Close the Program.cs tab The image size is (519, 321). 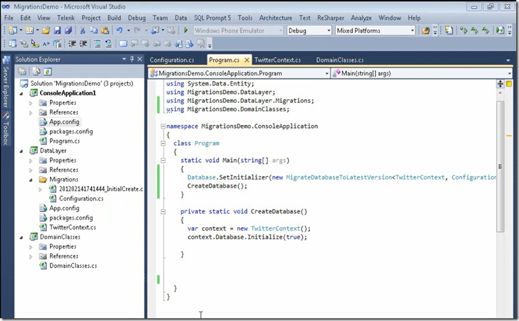[247, 60]
